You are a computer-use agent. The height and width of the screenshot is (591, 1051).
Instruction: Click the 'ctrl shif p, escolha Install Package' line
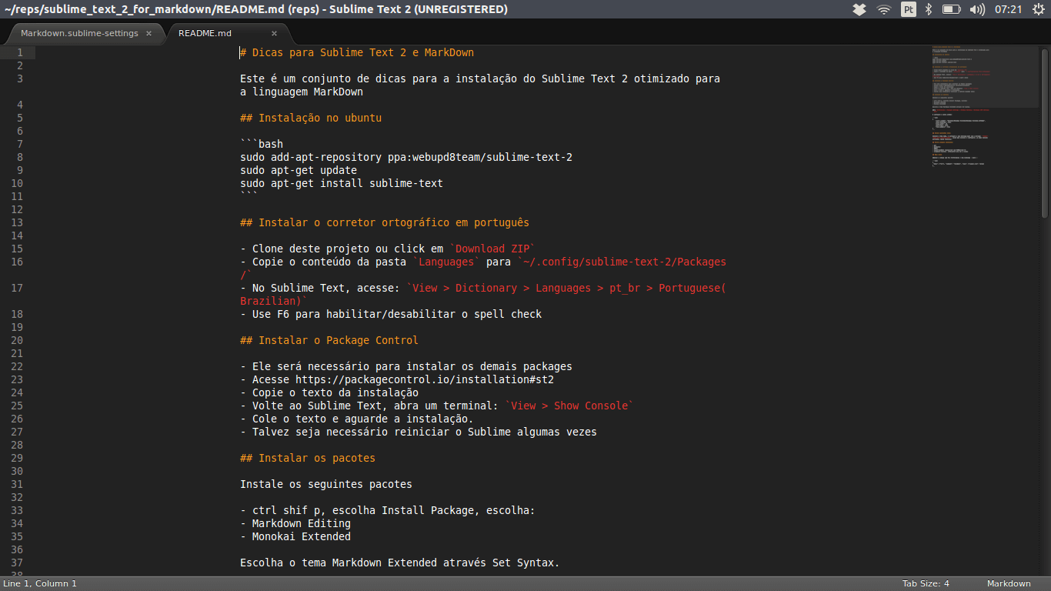(x=388, y=510)
